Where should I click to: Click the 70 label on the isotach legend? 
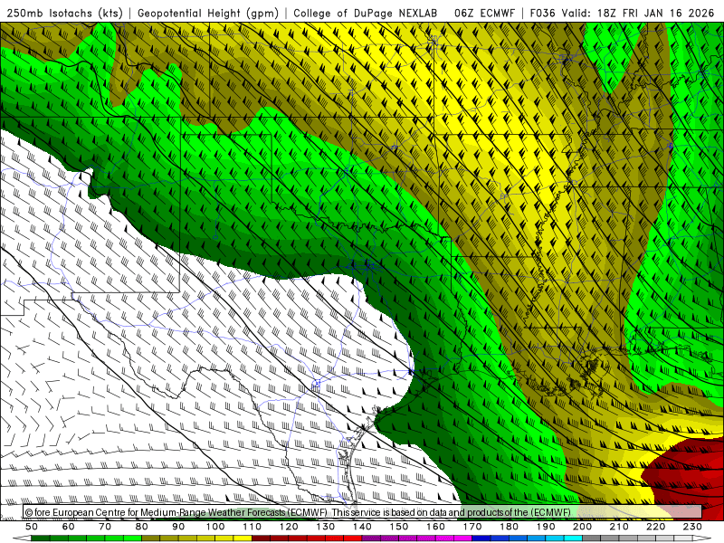(105, 527)
